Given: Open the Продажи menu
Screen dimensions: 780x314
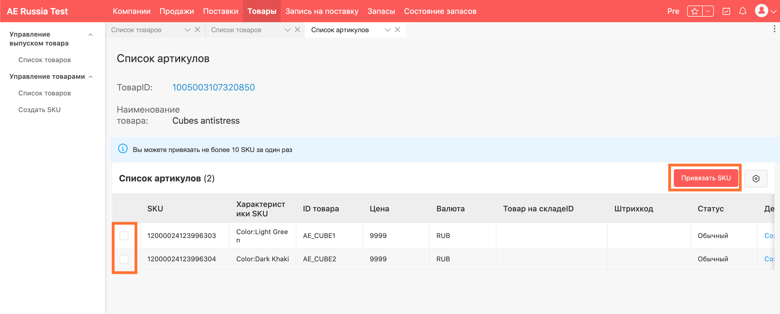Looking at the screenshot, I should 177,11.
